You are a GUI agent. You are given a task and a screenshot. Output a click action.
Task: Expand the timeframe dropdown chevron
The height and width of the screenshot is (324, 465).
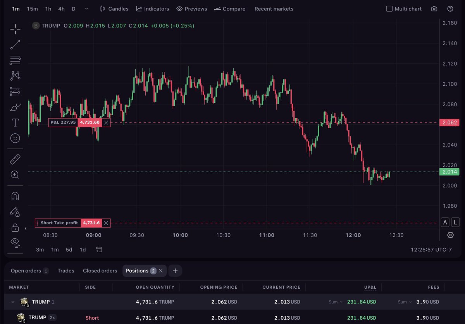click(x=87, y=9)
